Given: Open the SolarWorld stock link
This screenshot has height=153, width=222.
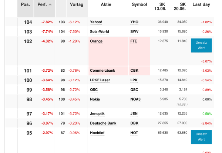Looking at the screenshot, I should (x=99, y=32).
